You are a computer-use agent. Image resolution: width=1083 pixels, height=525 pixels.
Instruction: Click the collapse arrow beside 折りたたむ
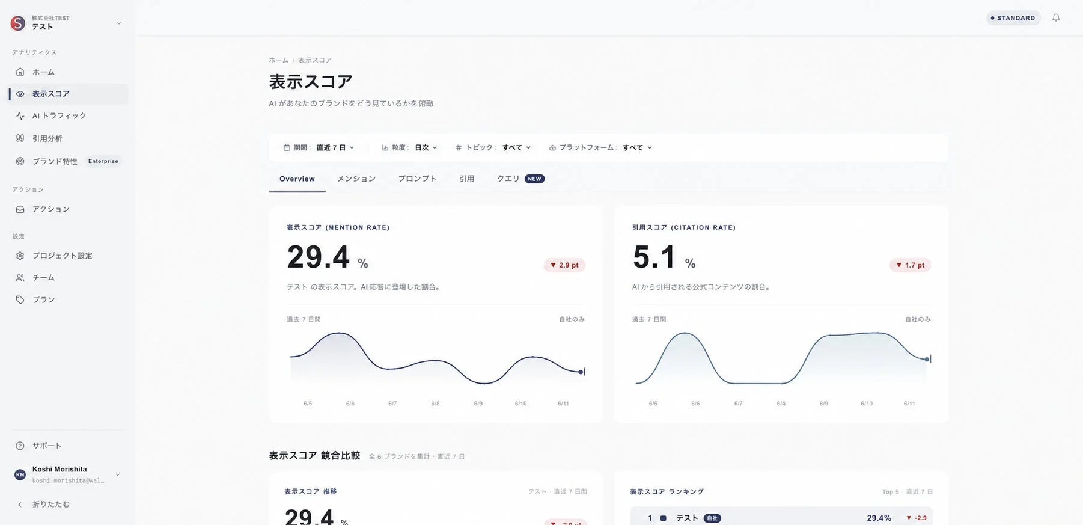tap(20, 505)
